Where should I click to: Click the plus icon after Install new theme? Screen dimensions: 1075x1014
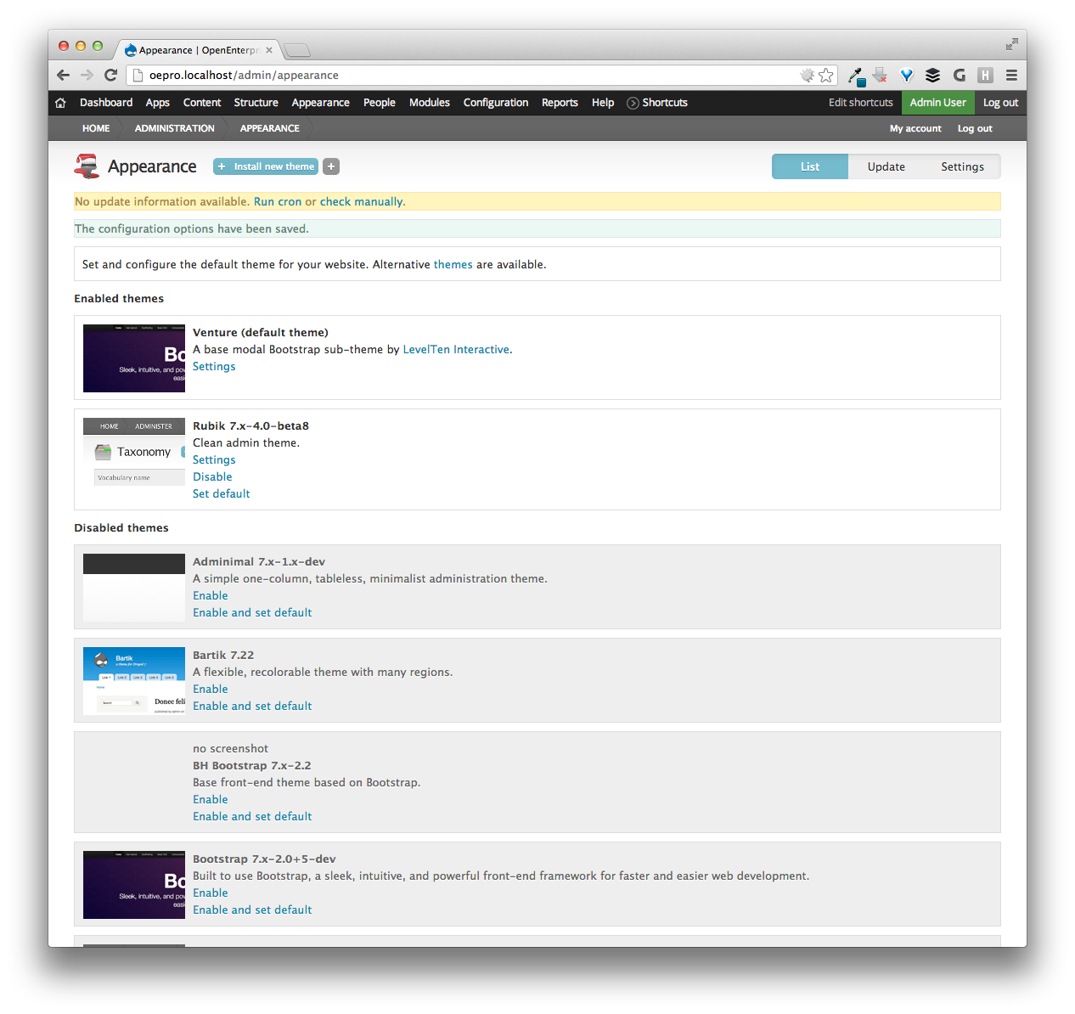click(x=331, y=166)
